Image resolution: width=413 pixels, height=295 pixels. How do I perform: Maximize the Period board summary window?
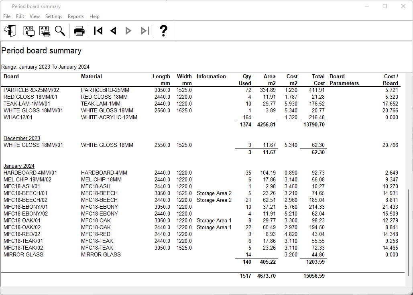385,6
